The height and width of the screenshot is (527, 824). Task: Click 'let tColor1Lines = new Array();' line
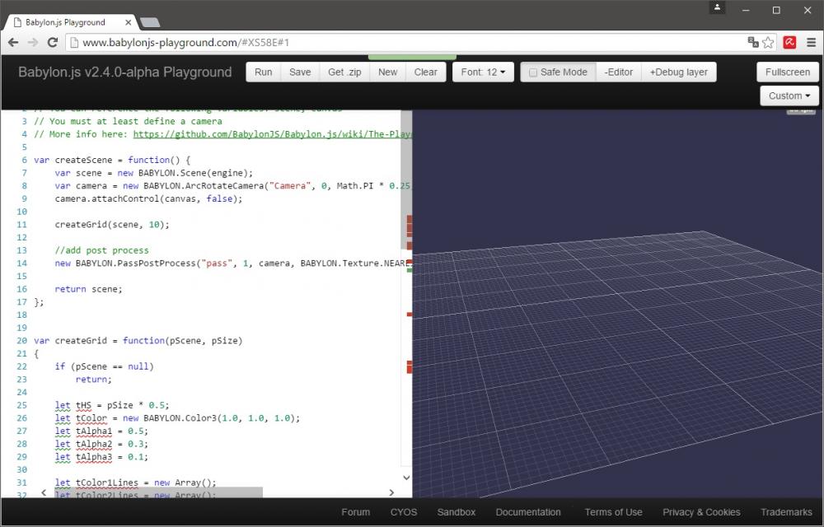(136, 483)
